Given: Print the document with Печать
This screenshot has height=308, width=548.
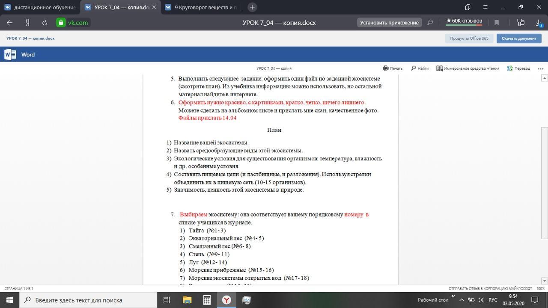Looking at the screenshot, I should pos(393,68).
